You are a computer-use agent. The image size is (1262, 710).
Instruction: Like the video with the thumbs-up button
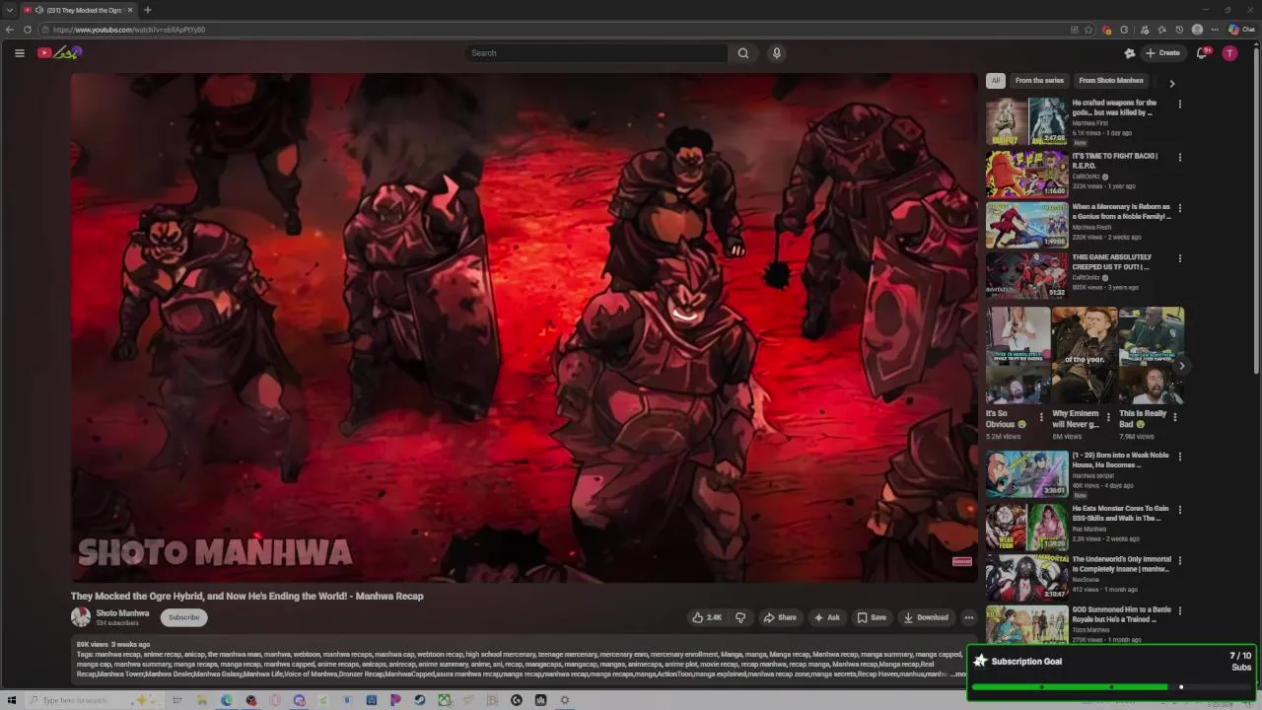pyautogui.click(x=707, y=617)
